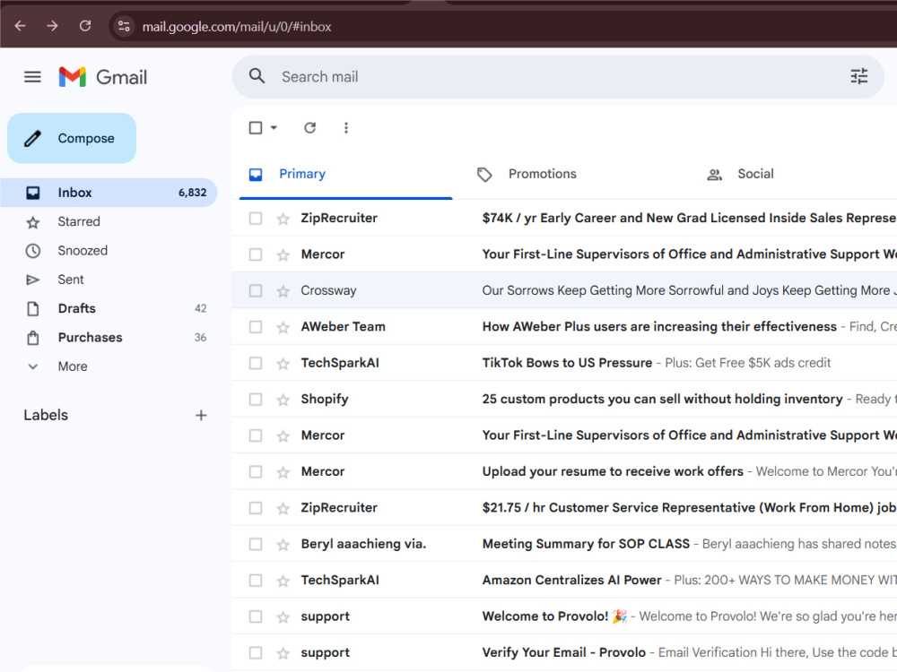The width and height of the screenshot is (897, 672).
Task: Compose a new email
Action: point(72,138)
